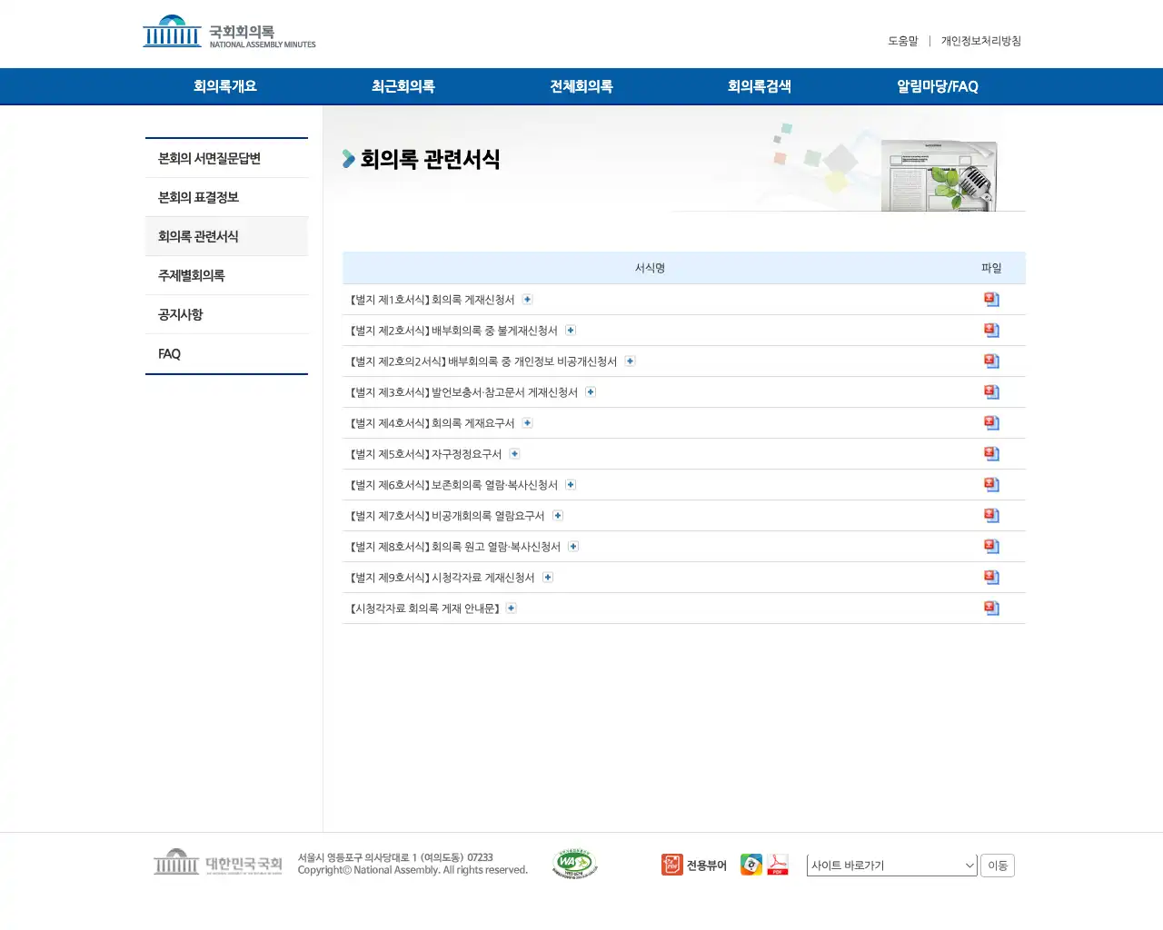This screenshot has height=930, width=1163.
Task: Download file for 별지 제6호서식 보존회의록 열람·복사신청서
Action: coord(991,485)
